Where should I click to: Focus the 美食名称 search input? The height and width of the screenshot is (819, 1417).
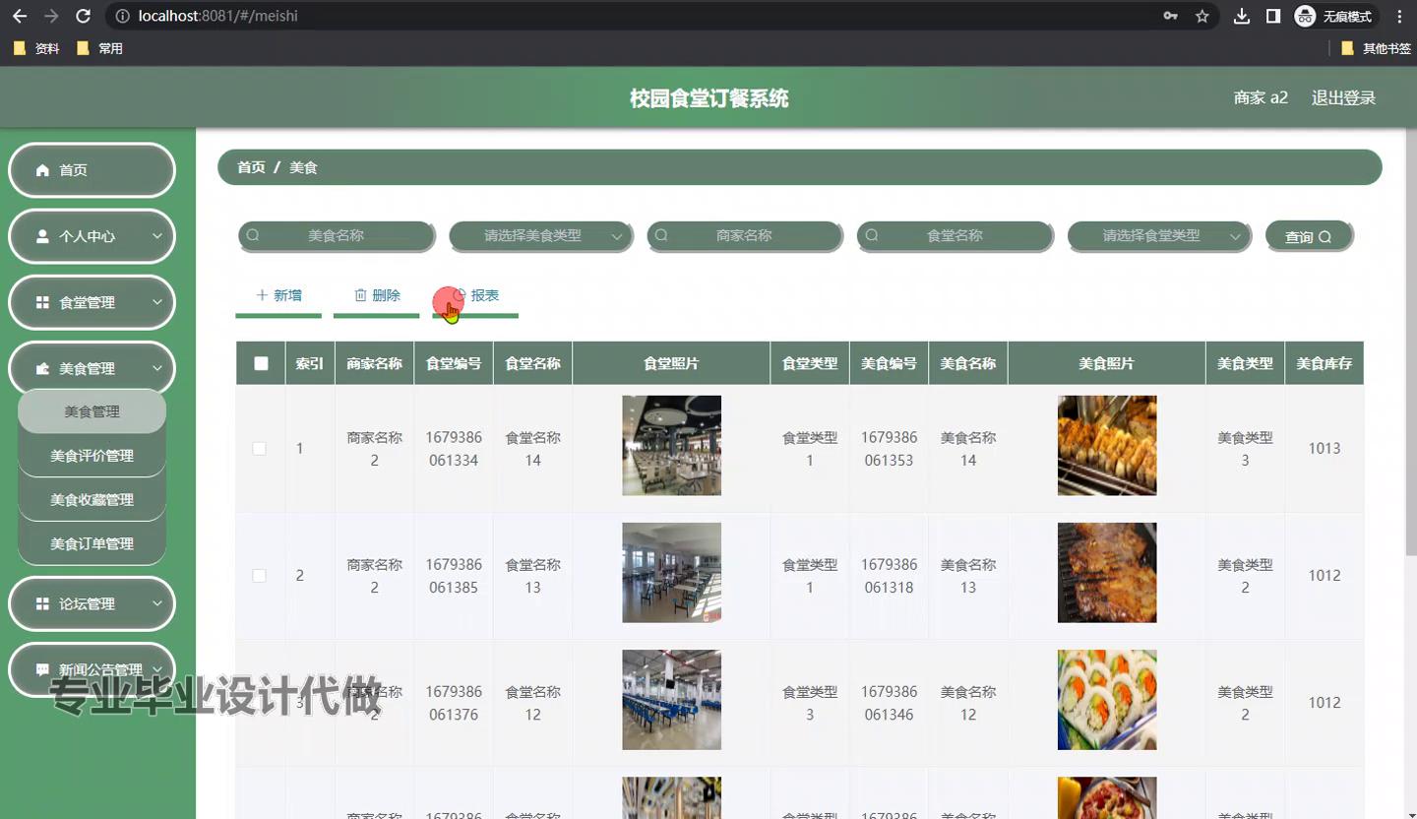click(x=337, y=235)
